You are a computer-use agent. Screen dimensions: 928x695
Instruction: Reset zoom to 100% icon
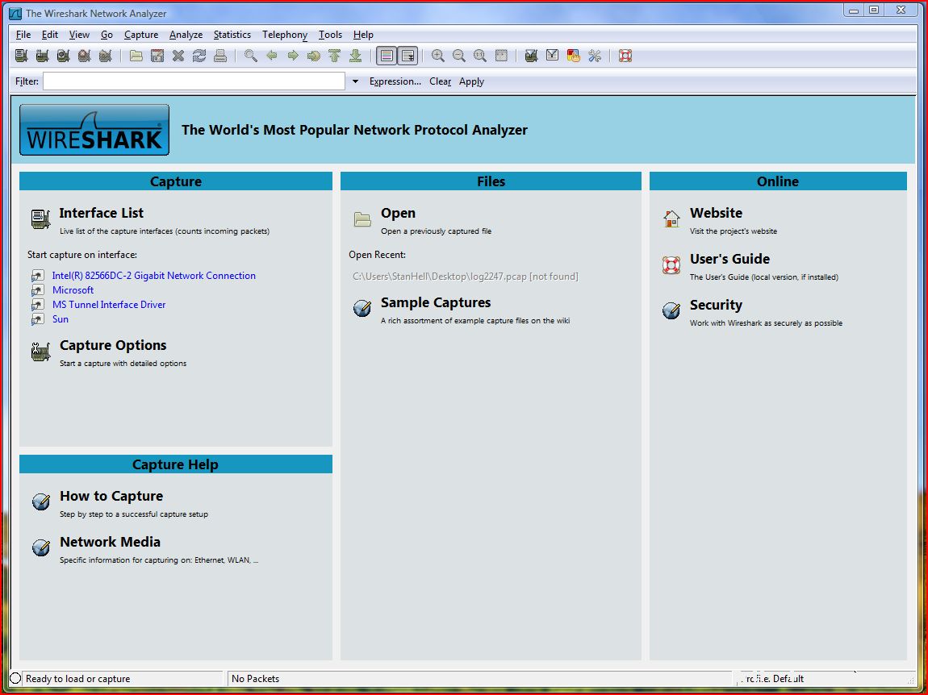pos(480,56)
